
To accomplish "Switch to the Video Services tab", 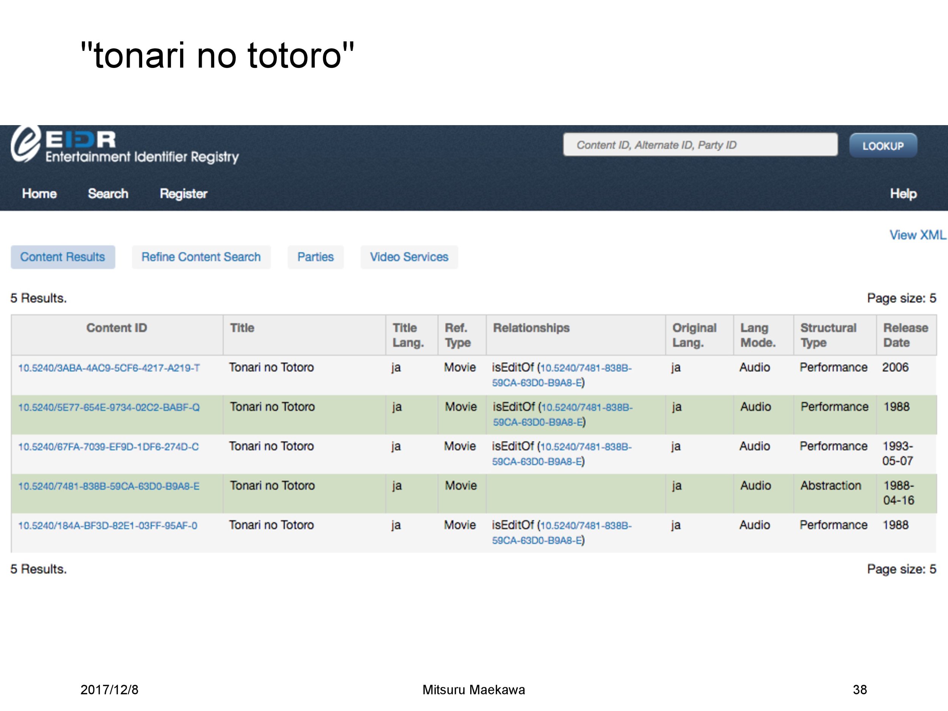I will pyautogui.click(x=409, y=257).
